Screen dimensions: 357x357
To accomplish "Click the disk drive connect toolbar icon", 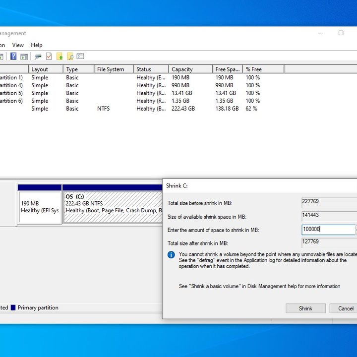I will point(38,56).
